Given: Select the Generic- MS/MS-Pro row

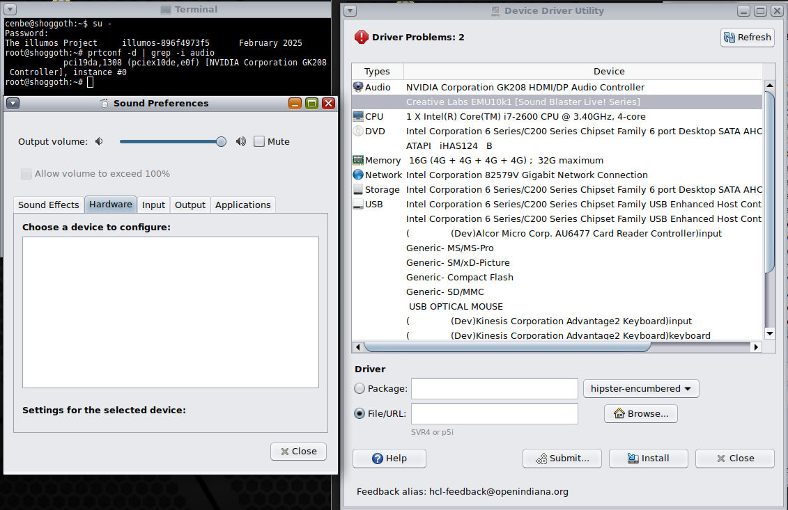Looking at the screenshot, I should 557,248.
